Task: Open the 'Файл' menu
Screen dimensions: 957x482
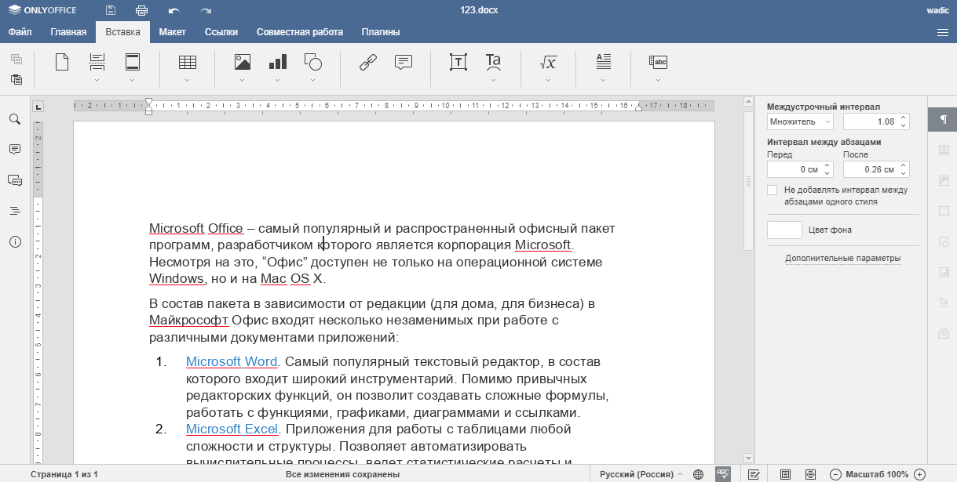Action: pos(20,32)
